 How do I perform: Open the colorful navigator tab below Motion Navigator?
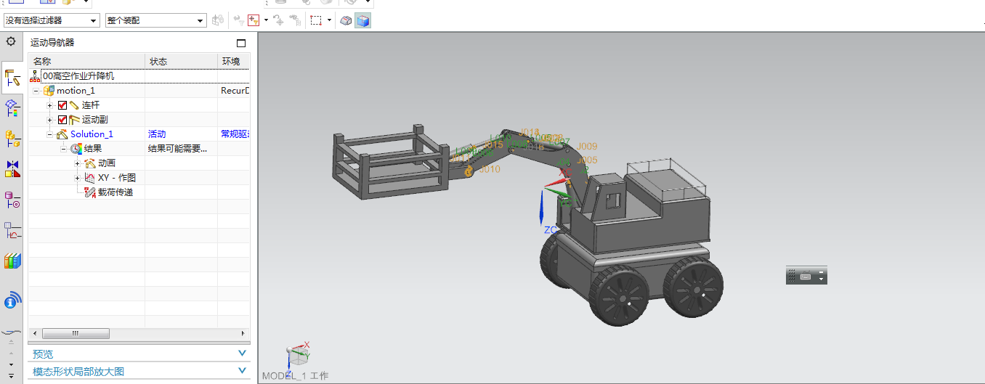coord(12,108)
